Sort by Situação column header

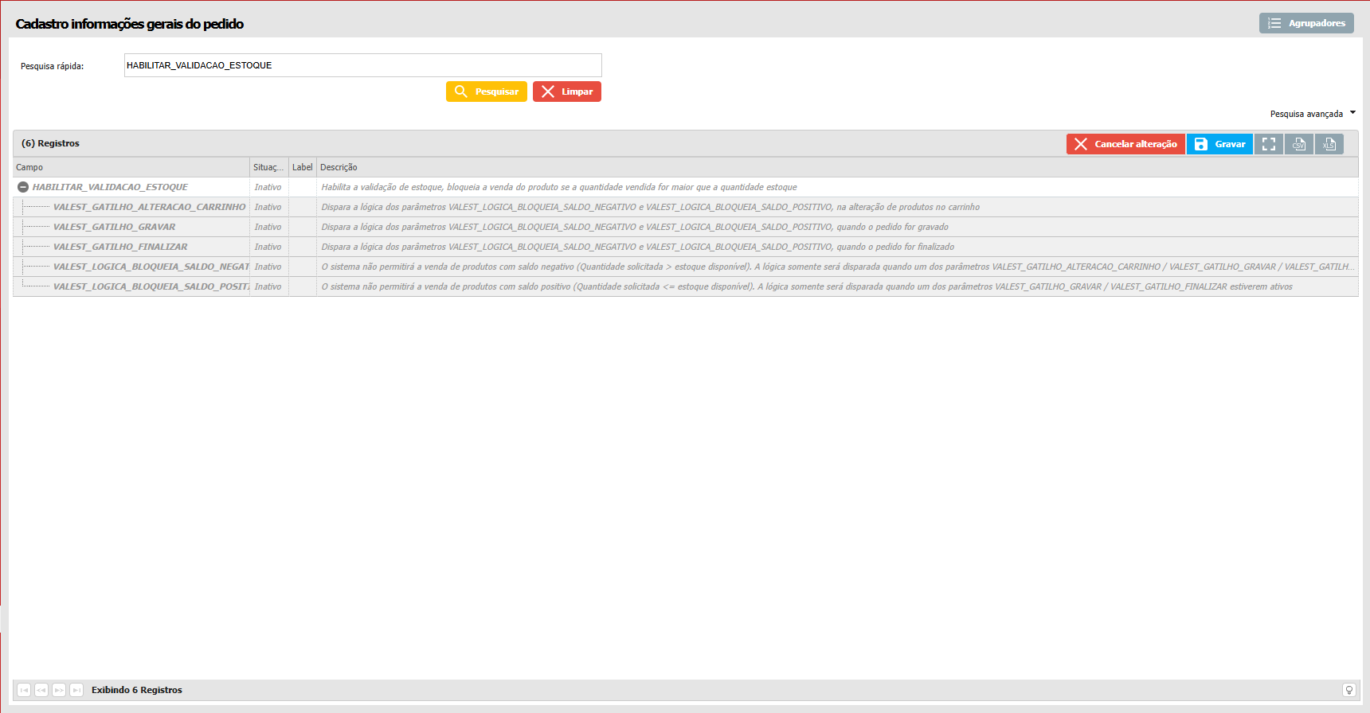[x=269, y=167]
